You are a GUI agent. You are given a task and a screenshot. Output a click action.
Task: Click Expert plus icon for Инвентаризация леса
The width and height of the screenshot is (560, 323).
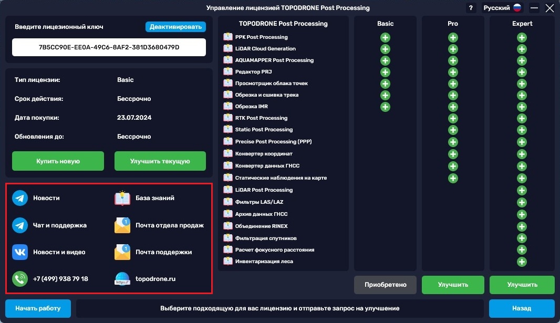click(x=522, y=262)
